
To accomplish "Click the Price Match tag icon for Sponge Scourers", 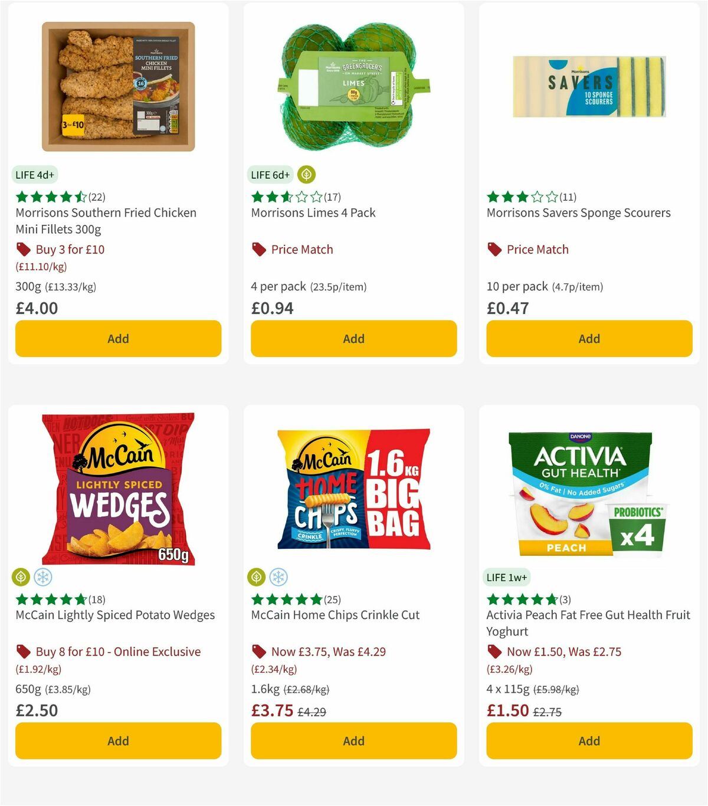I will point(494,250).
